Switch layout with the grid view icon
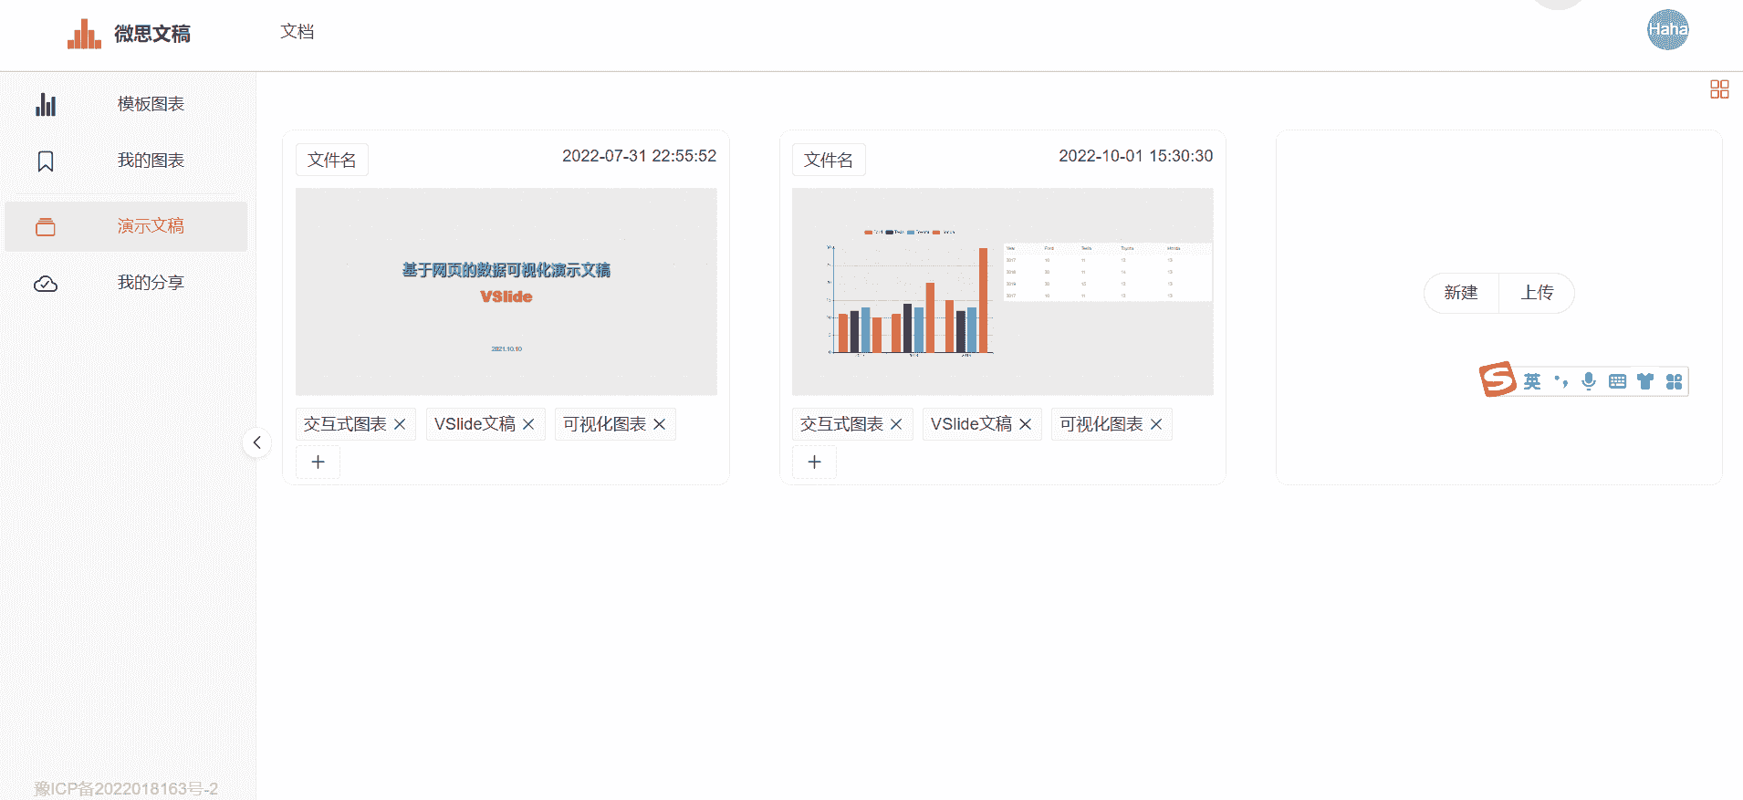The height and width of the screenshot is (800, 1743). [x=1719, y=88]
